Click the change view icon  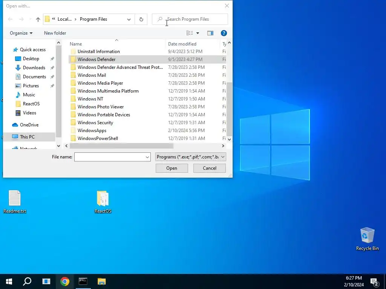(x=190, y=33)
